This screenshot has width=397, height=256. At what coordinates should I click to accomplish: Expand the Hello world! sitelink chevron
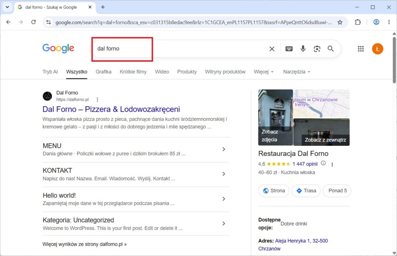pos(224,199)
